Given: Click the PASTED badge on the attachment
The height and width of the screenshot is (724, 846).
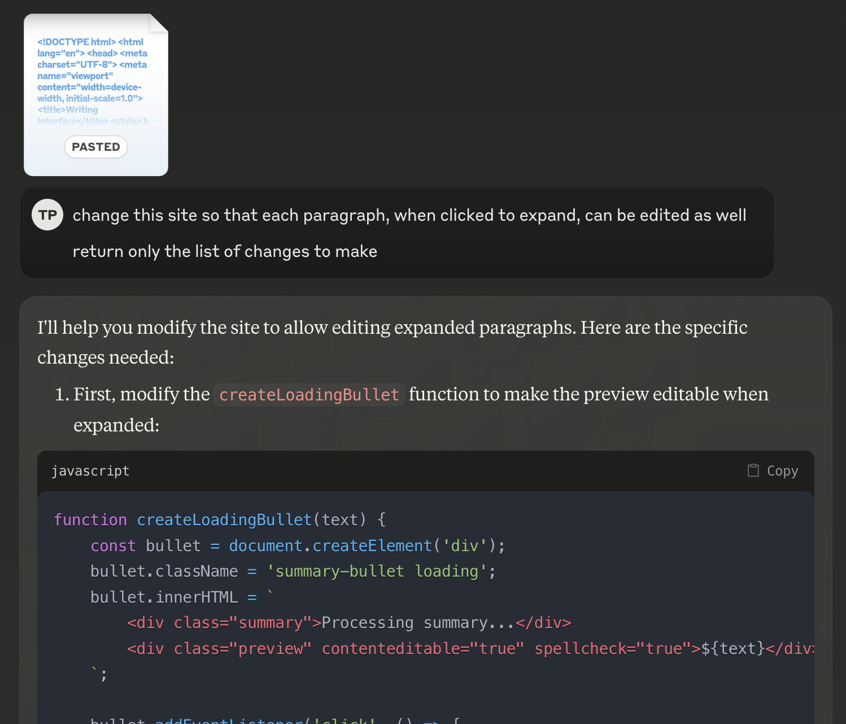Looking at the screenshot, I should 96,147.
